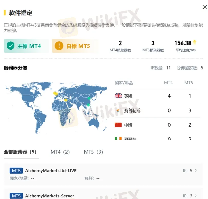Image resolution: width=208 pixels, height=199 pixels.
Task: Click the Cyprus flag icon
Action: tap(118, 110)
